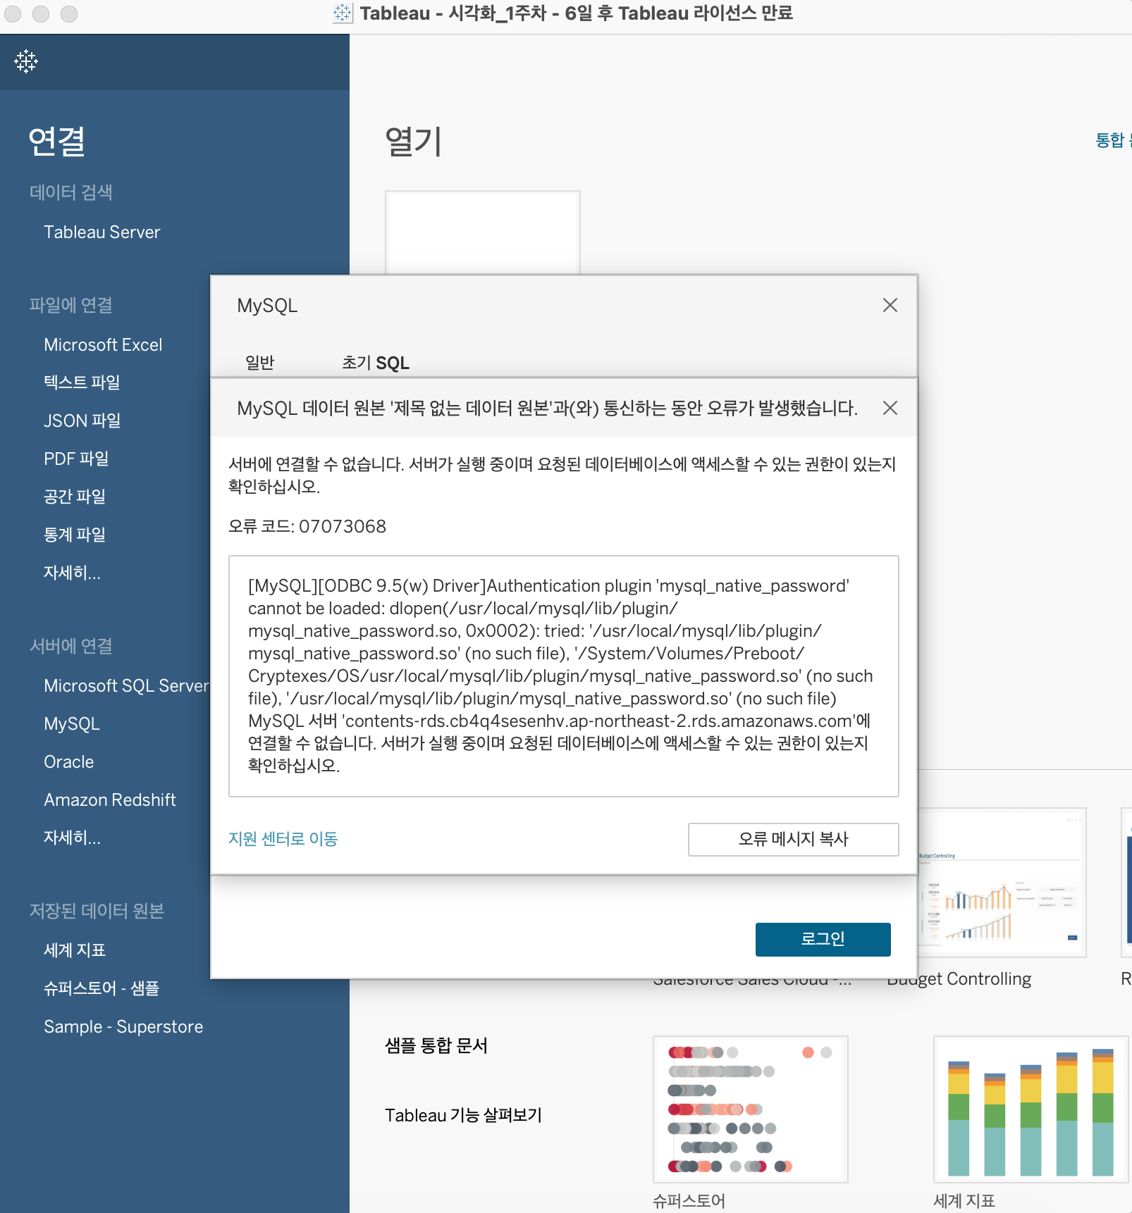Connect to a 텍스트 파일

[82, 382]
